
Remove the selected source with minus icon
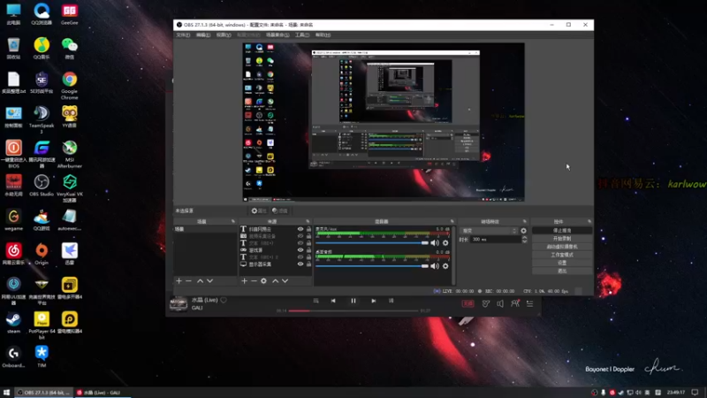point(254,280)
